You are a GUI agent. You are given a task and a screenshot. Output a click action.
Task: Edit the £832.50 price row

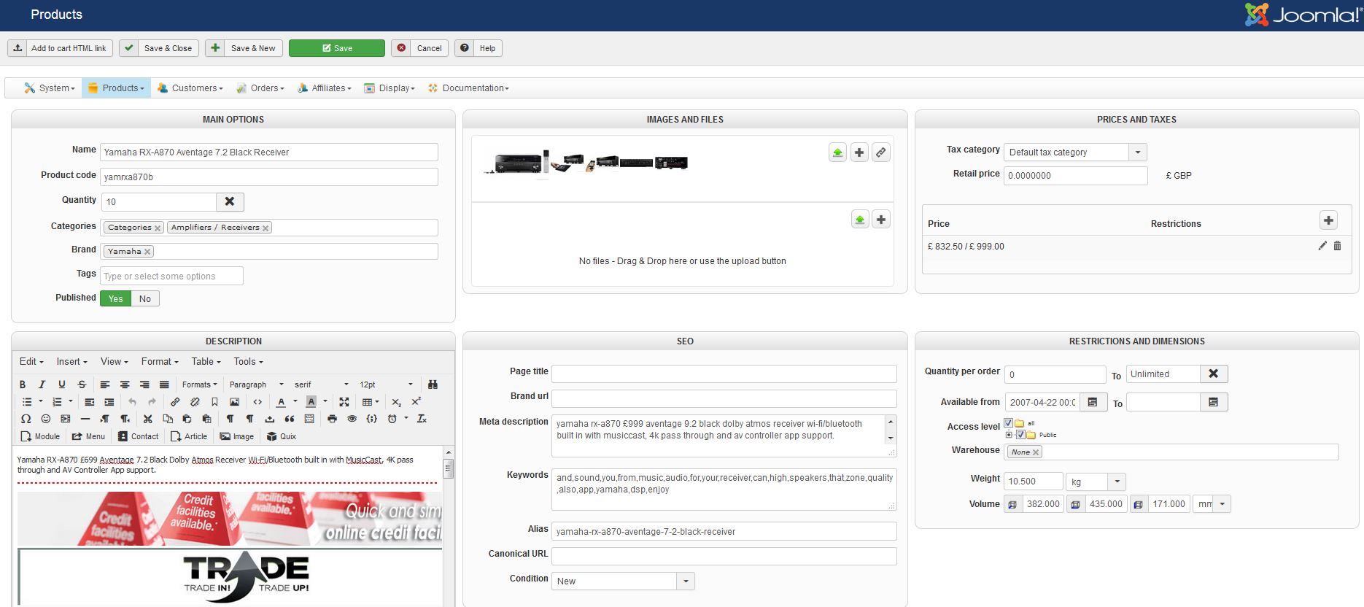(1322, 246)
